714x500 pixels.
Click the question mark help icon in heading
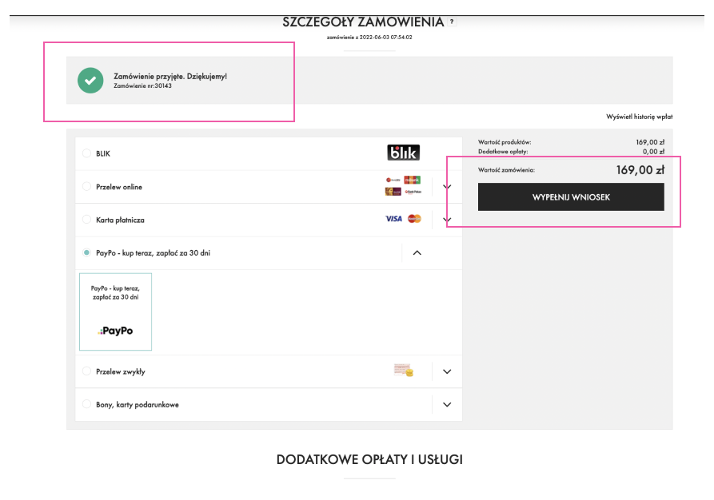point(452,22)
